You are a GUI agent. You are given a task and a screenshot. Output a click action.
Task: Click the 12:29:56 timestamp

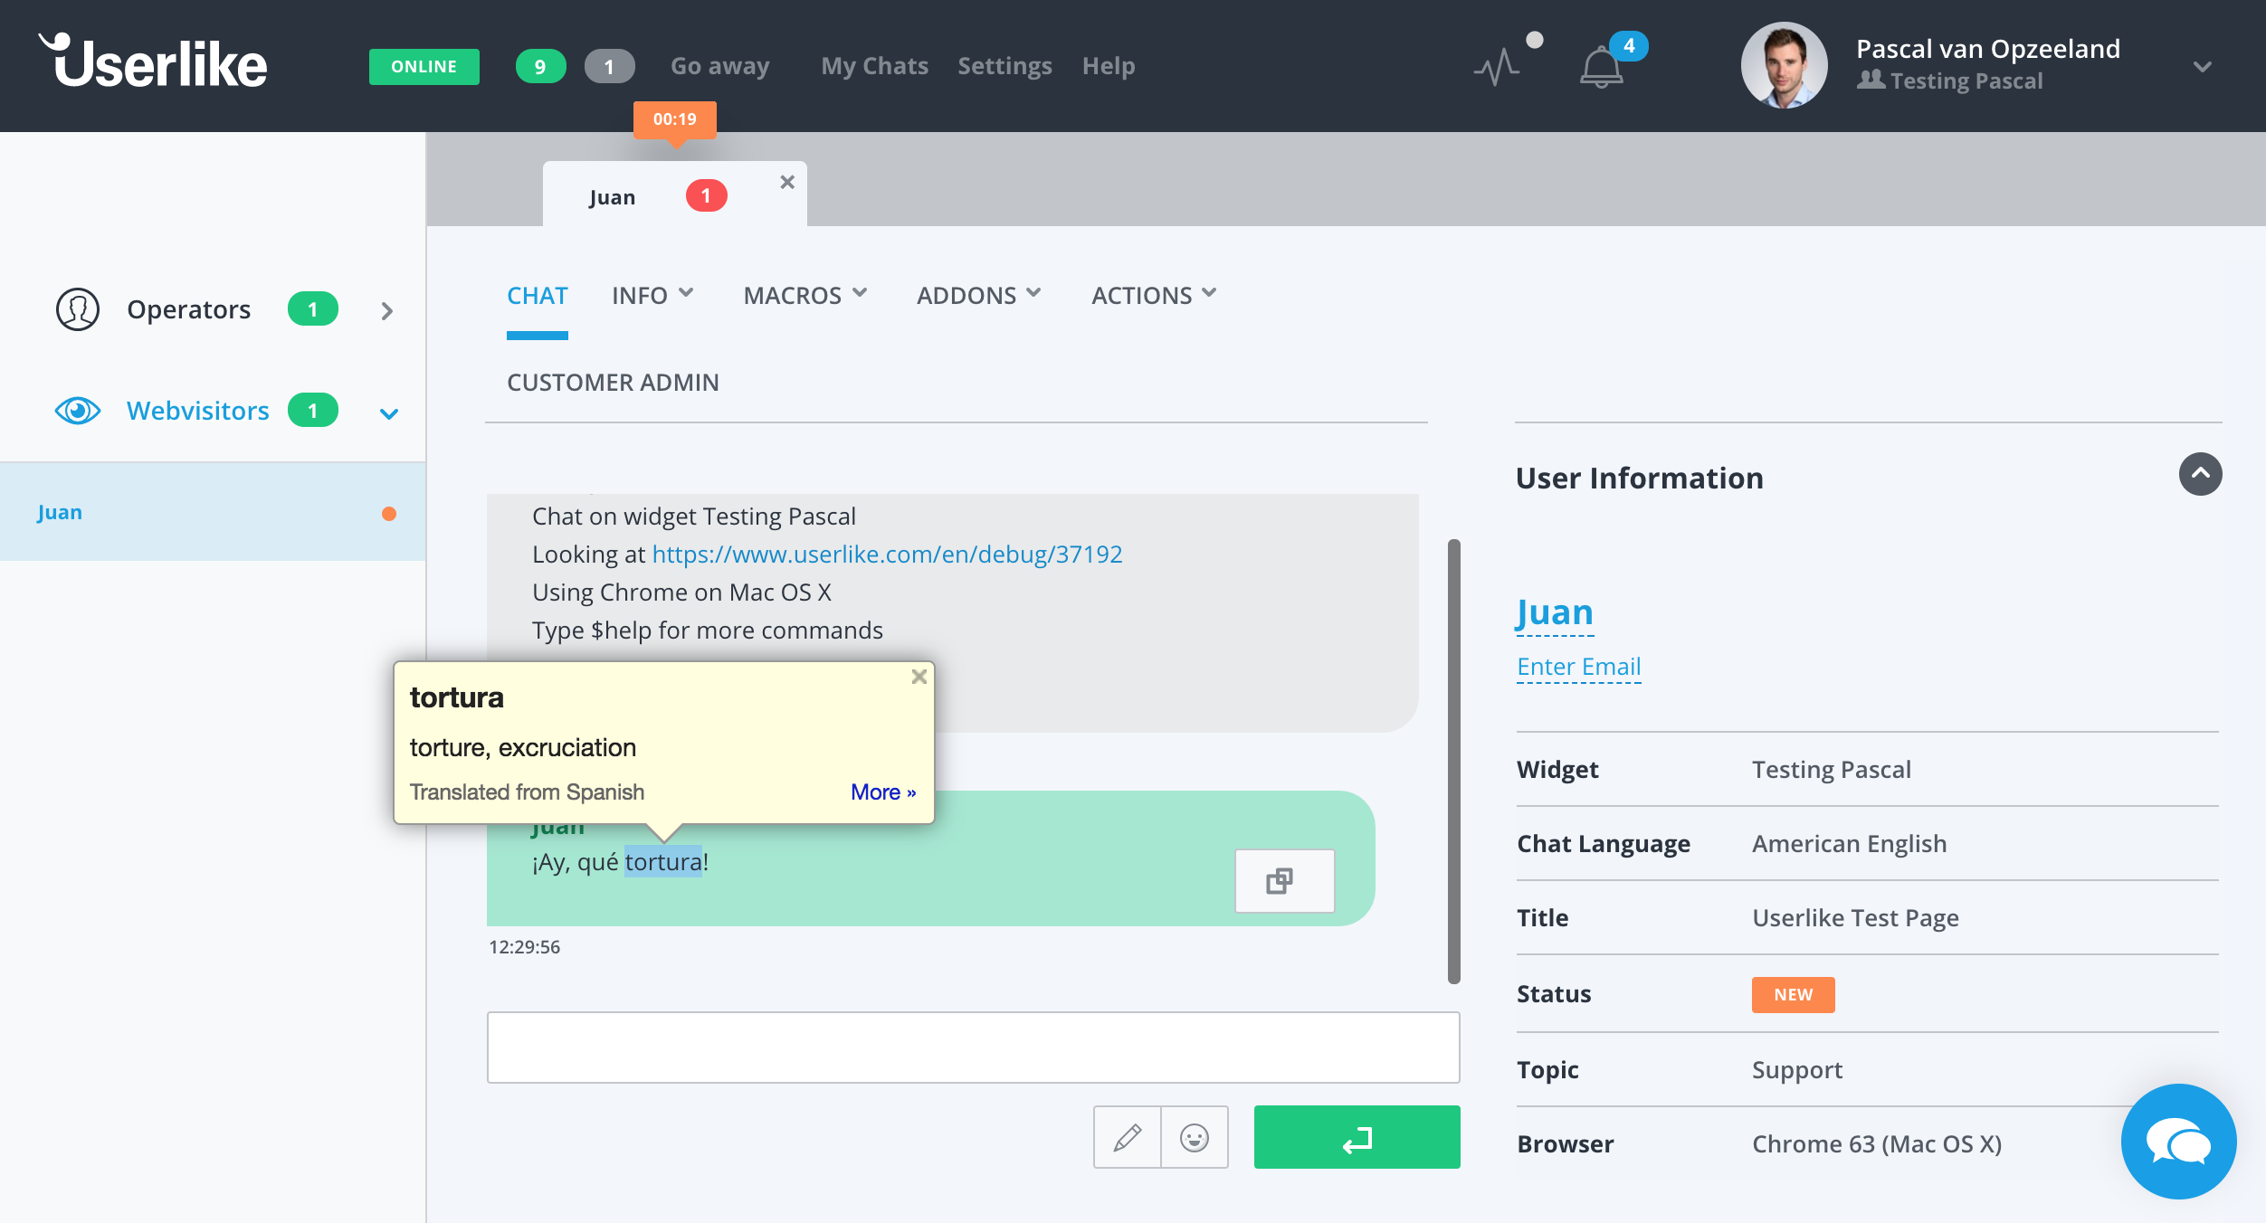pyautogui.click(x=524, y=947)
